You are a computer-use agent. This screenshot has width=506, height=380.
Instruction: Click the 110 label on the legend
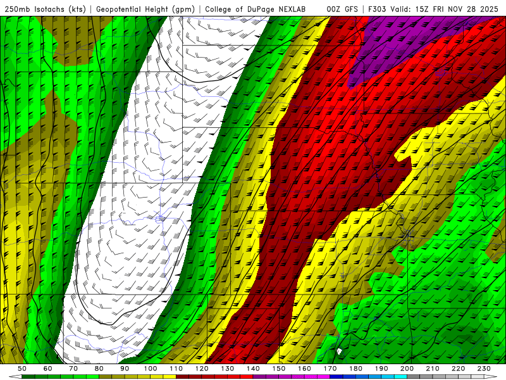point(176,369)
